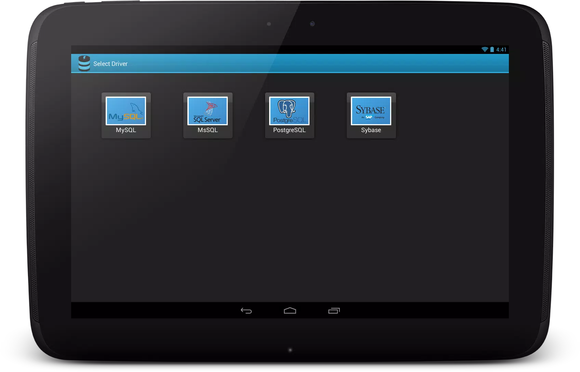Tap the database app icon in header
The image size is (580, 372).
tap(84, 63)
